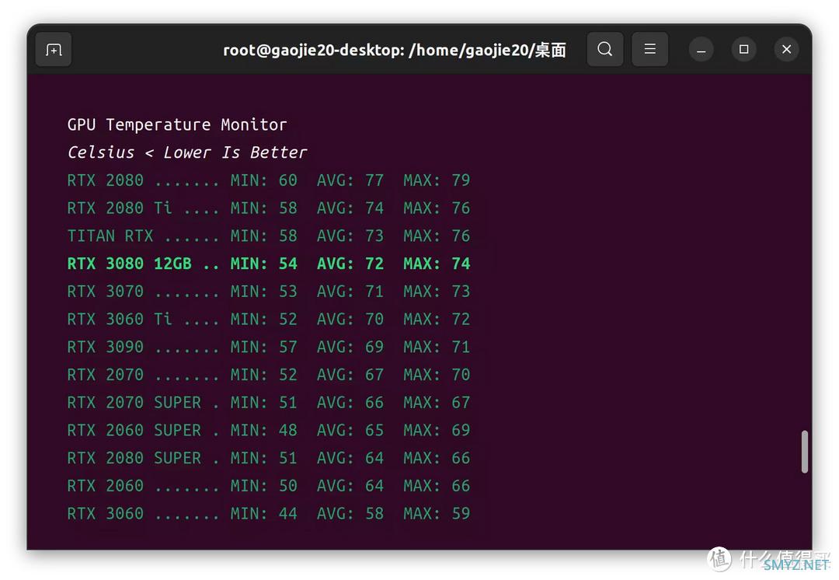Screen dimensions: 839x580
Task: Minimize the terminal window
Action: pyautogui.click(x=701, y=49)
